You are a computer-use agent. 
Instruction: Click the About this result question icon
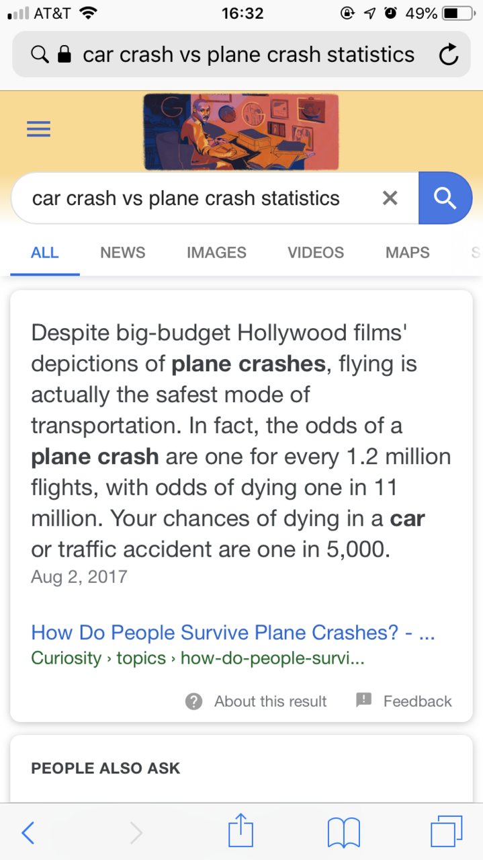click(193, 701)
